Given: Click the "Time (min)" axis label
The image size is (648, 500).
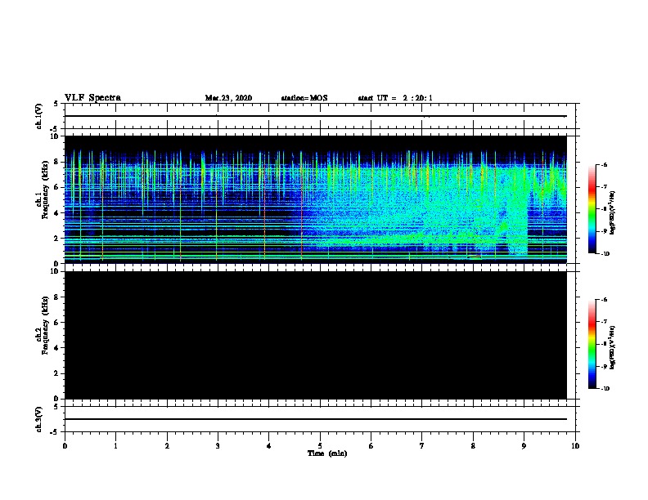Looking at the screenshot, I should tap(327, 453).
